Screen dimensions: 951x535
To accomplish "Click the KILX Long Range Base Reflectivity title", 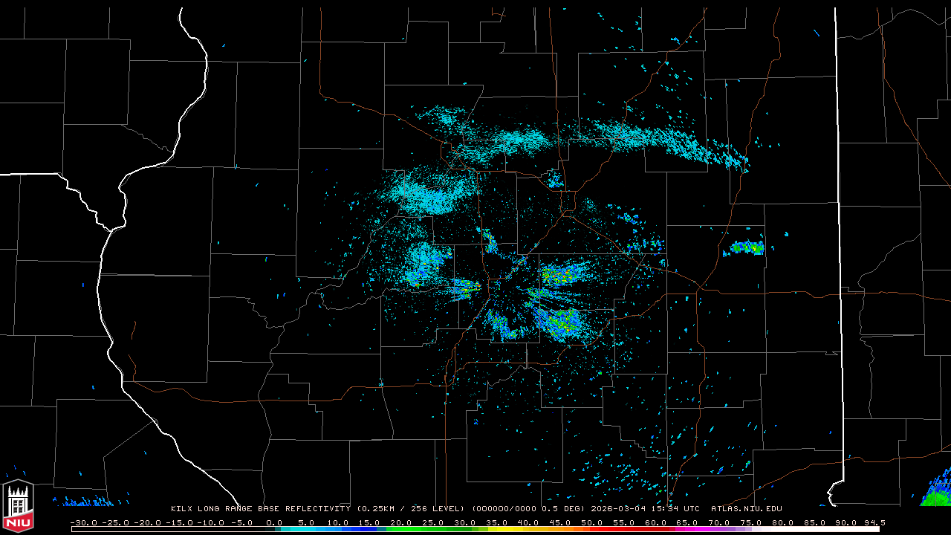I will (x=260, y=509).
